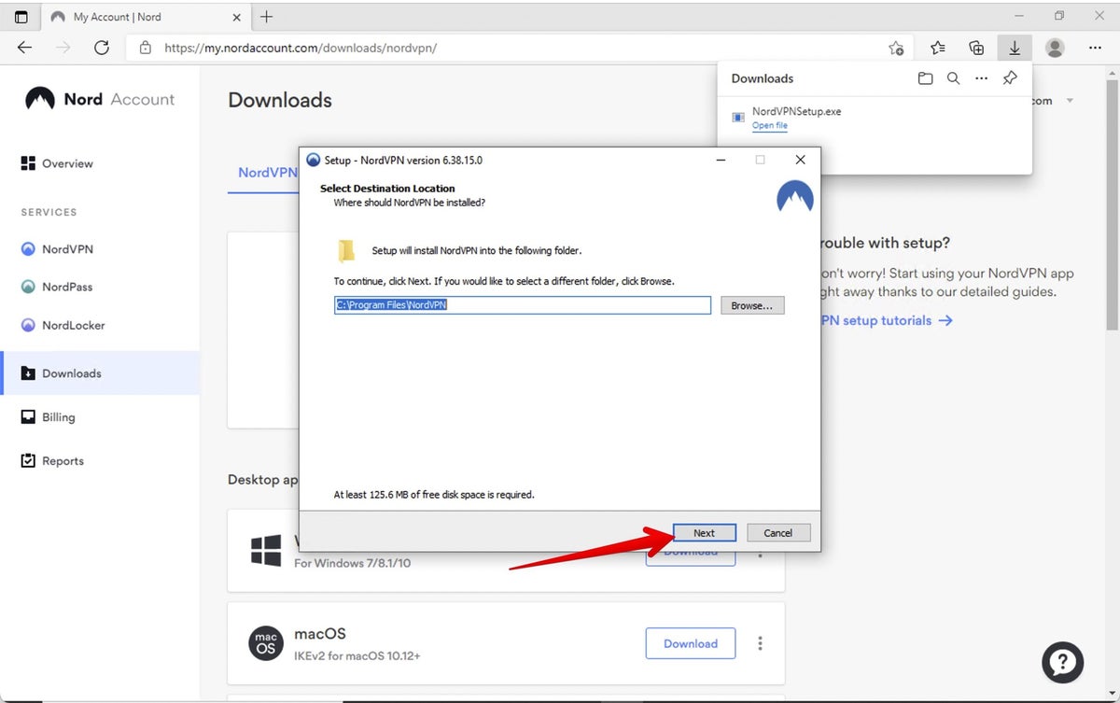Open more options in Downloads popup
Screen dimensions: 1120x703
981,78
